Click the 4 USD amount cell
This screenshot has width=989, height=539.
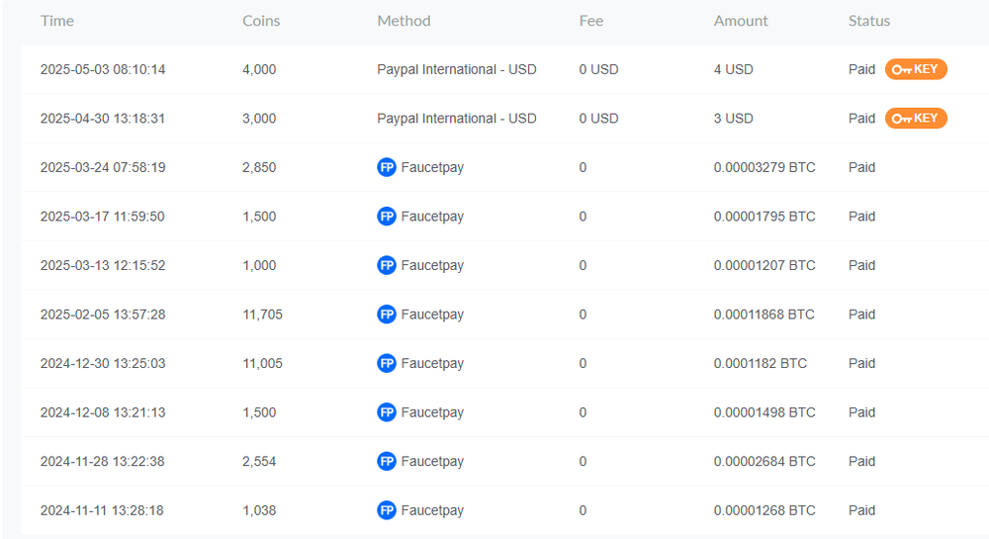733,69
